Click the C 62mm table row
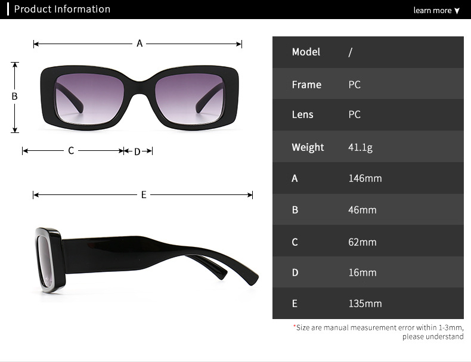This screenshot has width=471, height=362. 368,240
